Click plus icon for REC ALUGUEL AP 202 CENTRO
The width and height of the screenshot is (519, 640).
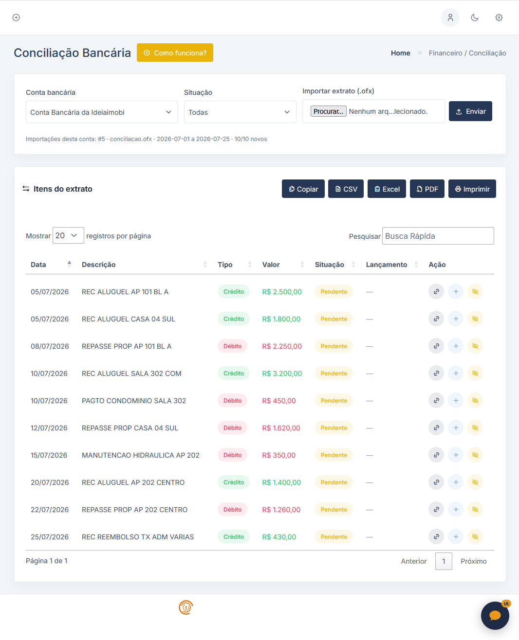(x=456, y=482)
